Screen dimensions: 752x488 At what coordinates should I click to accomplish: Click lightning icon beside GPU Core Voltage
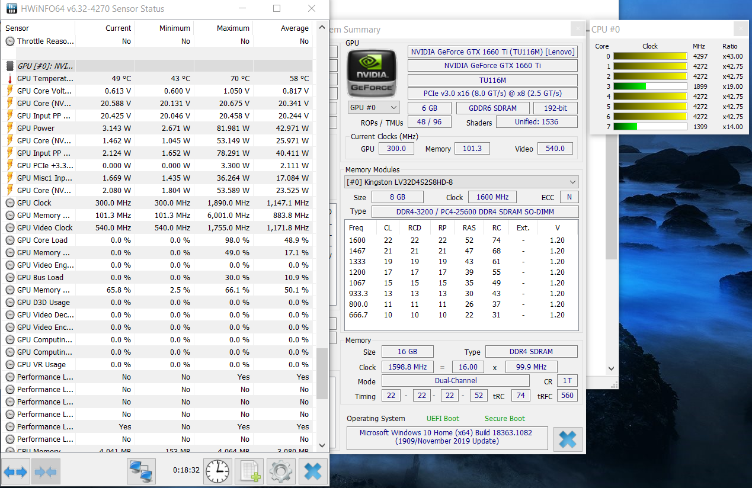pyautogui.click(x=9, y=91)
